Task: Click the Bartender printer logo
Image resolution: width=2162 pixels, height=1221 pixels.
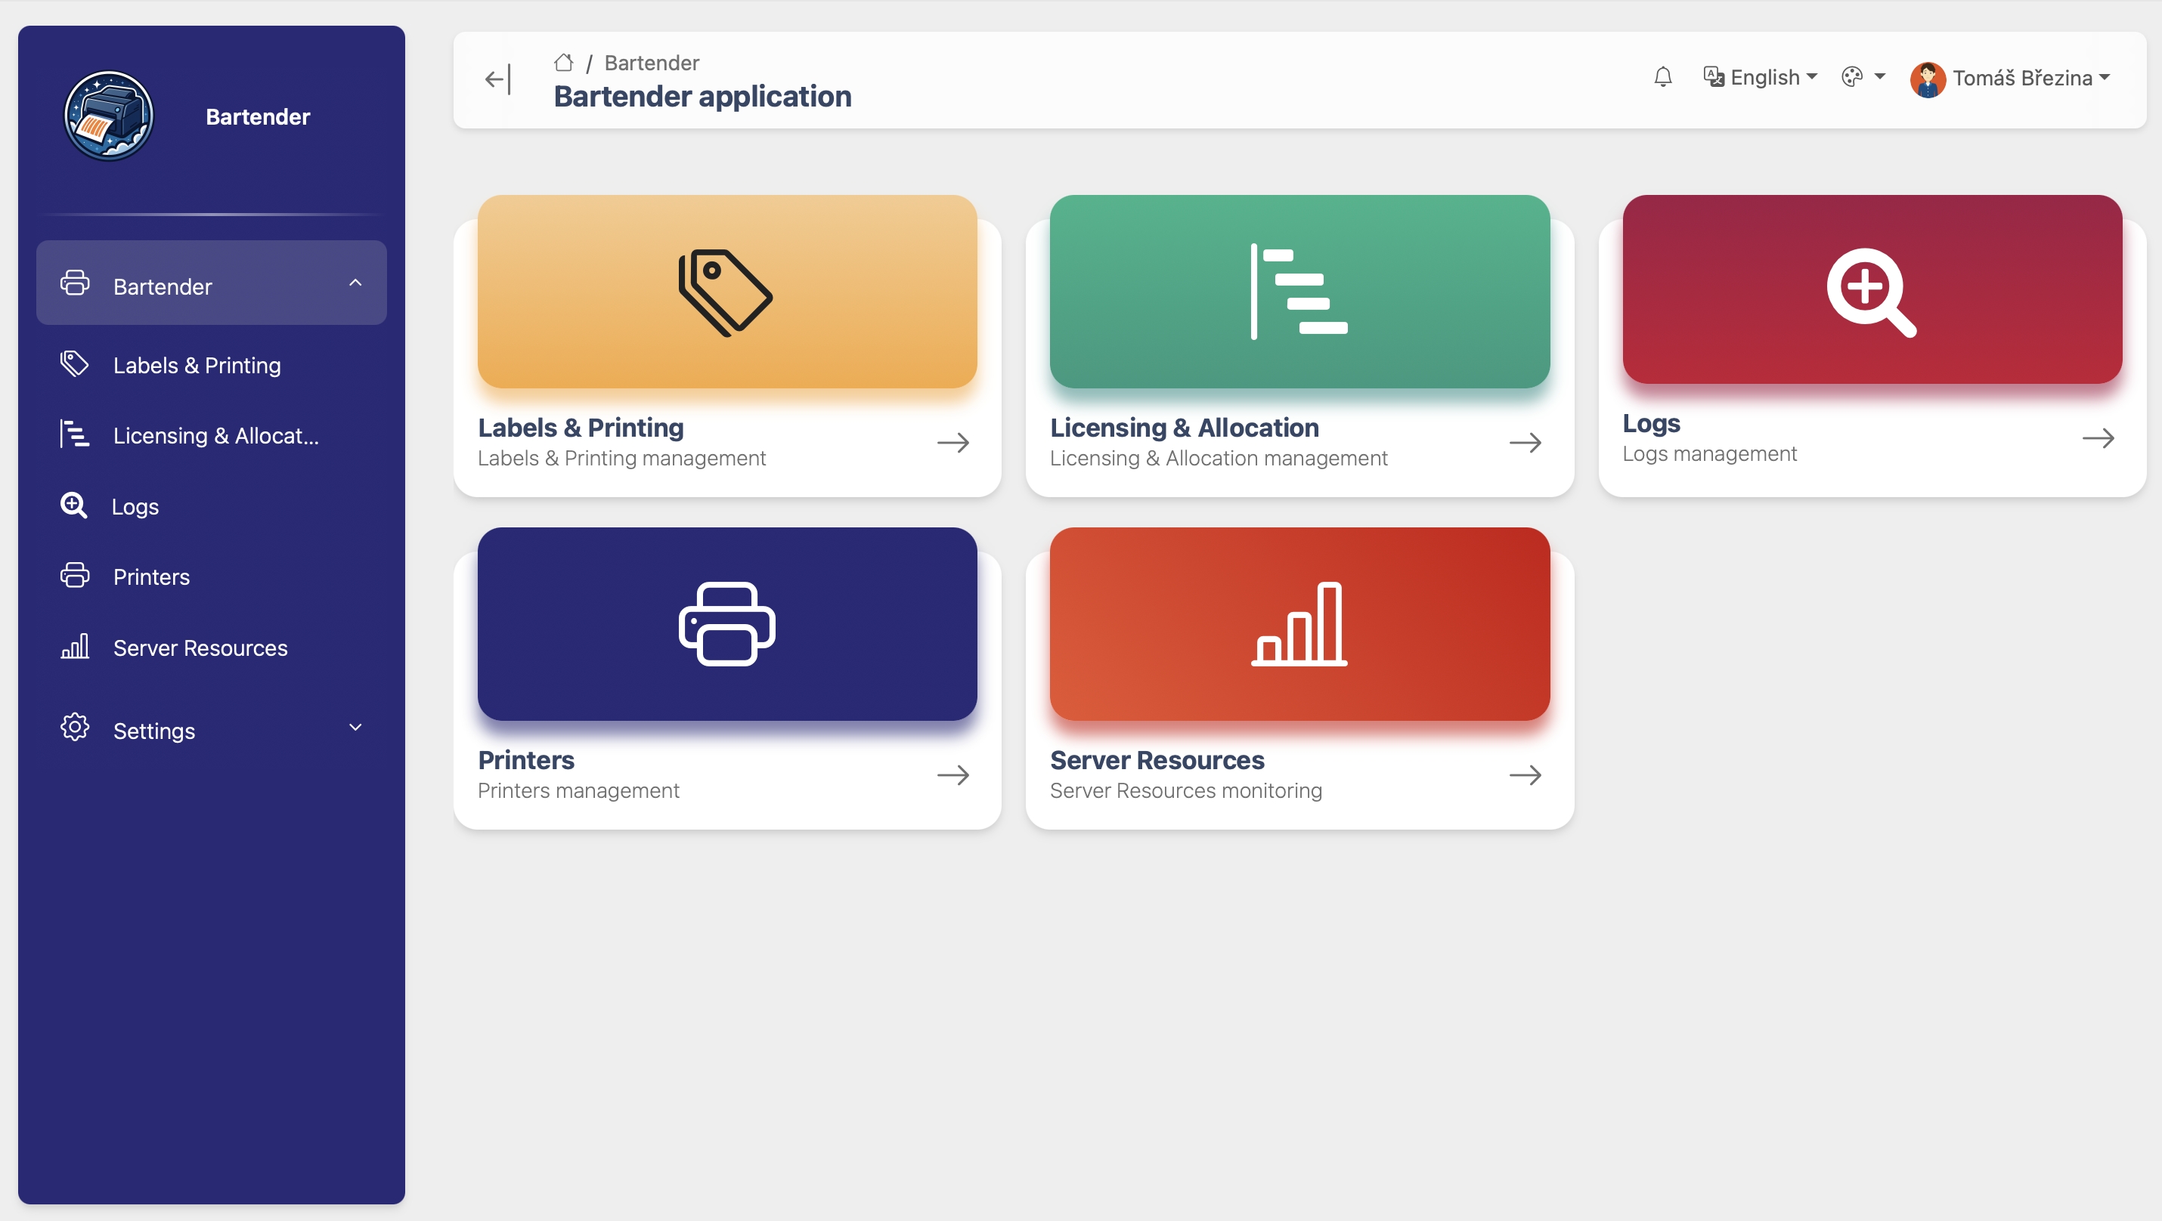Action: [x=109, y=116]
